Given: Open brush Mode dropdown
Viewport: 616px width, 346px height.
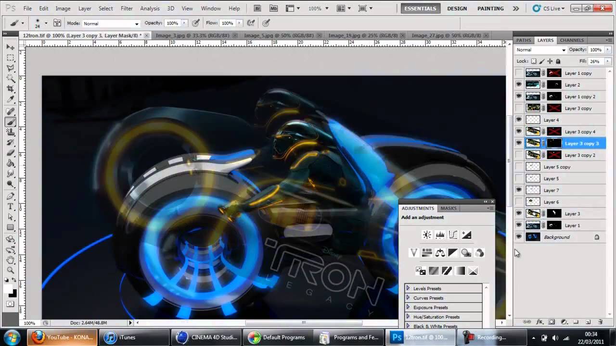Looking at the screenshot, I should [x=111, y=23].
